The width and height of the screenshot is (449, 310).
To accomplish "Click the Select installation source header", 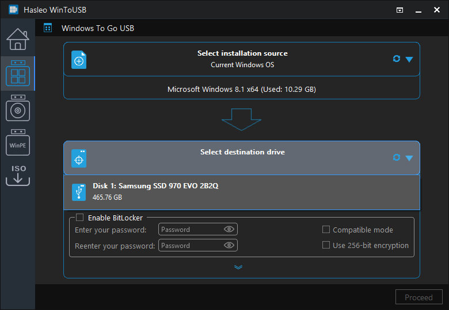I will click(242, 59).
